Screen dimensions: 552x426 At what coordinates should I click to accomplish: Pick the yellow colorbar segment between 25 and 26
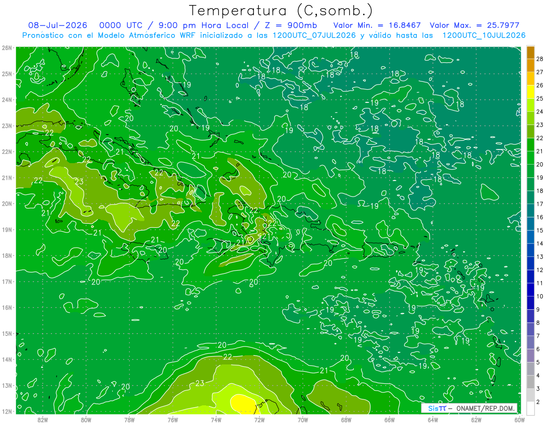click(530, 92)
